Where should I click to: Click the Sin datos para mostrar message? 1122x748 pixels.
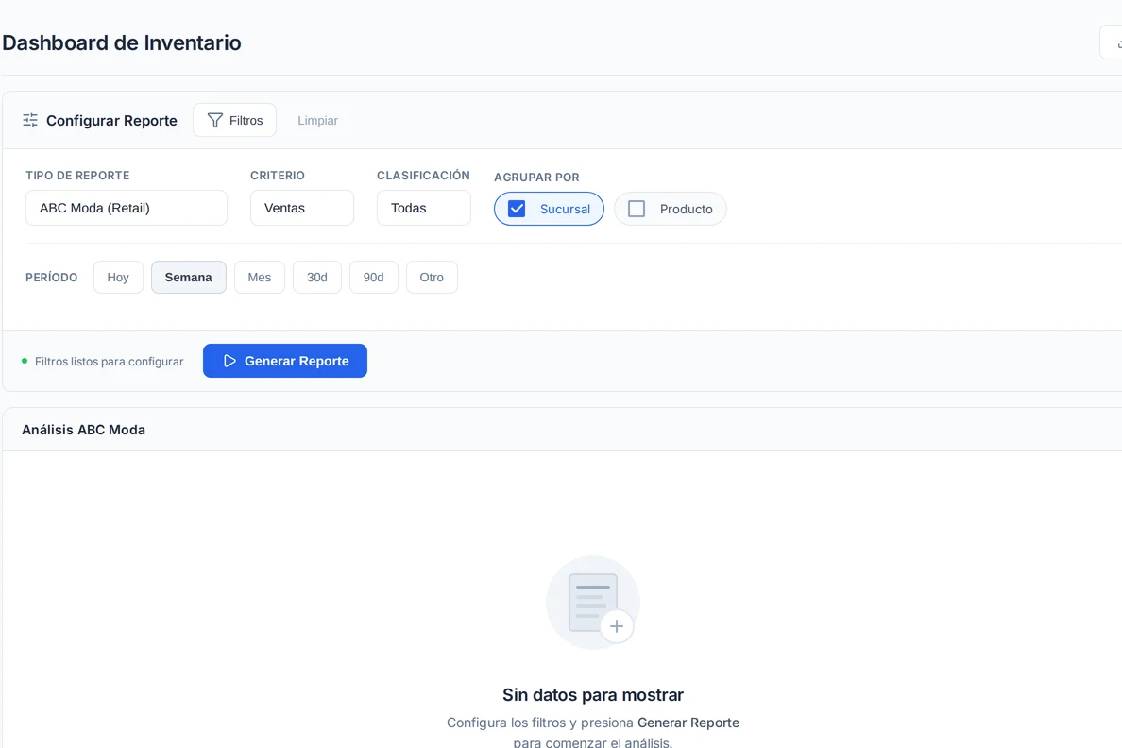tap(593, 694)
